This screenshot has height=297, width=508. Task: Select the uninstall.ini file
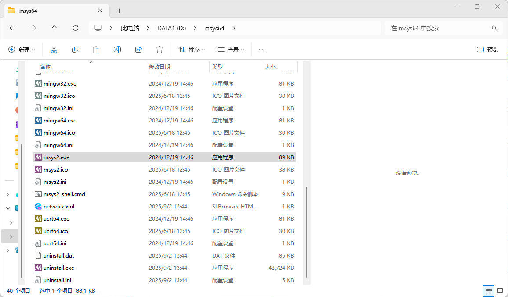pyautogui.click(x=57, y=280)
